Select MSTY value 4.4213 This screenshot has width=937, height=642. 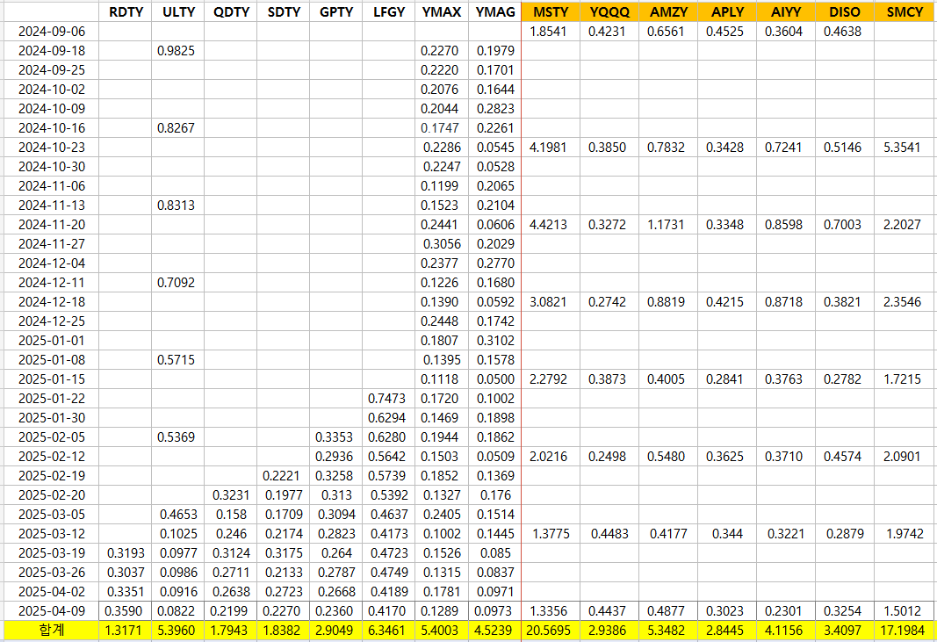point(551,225)
